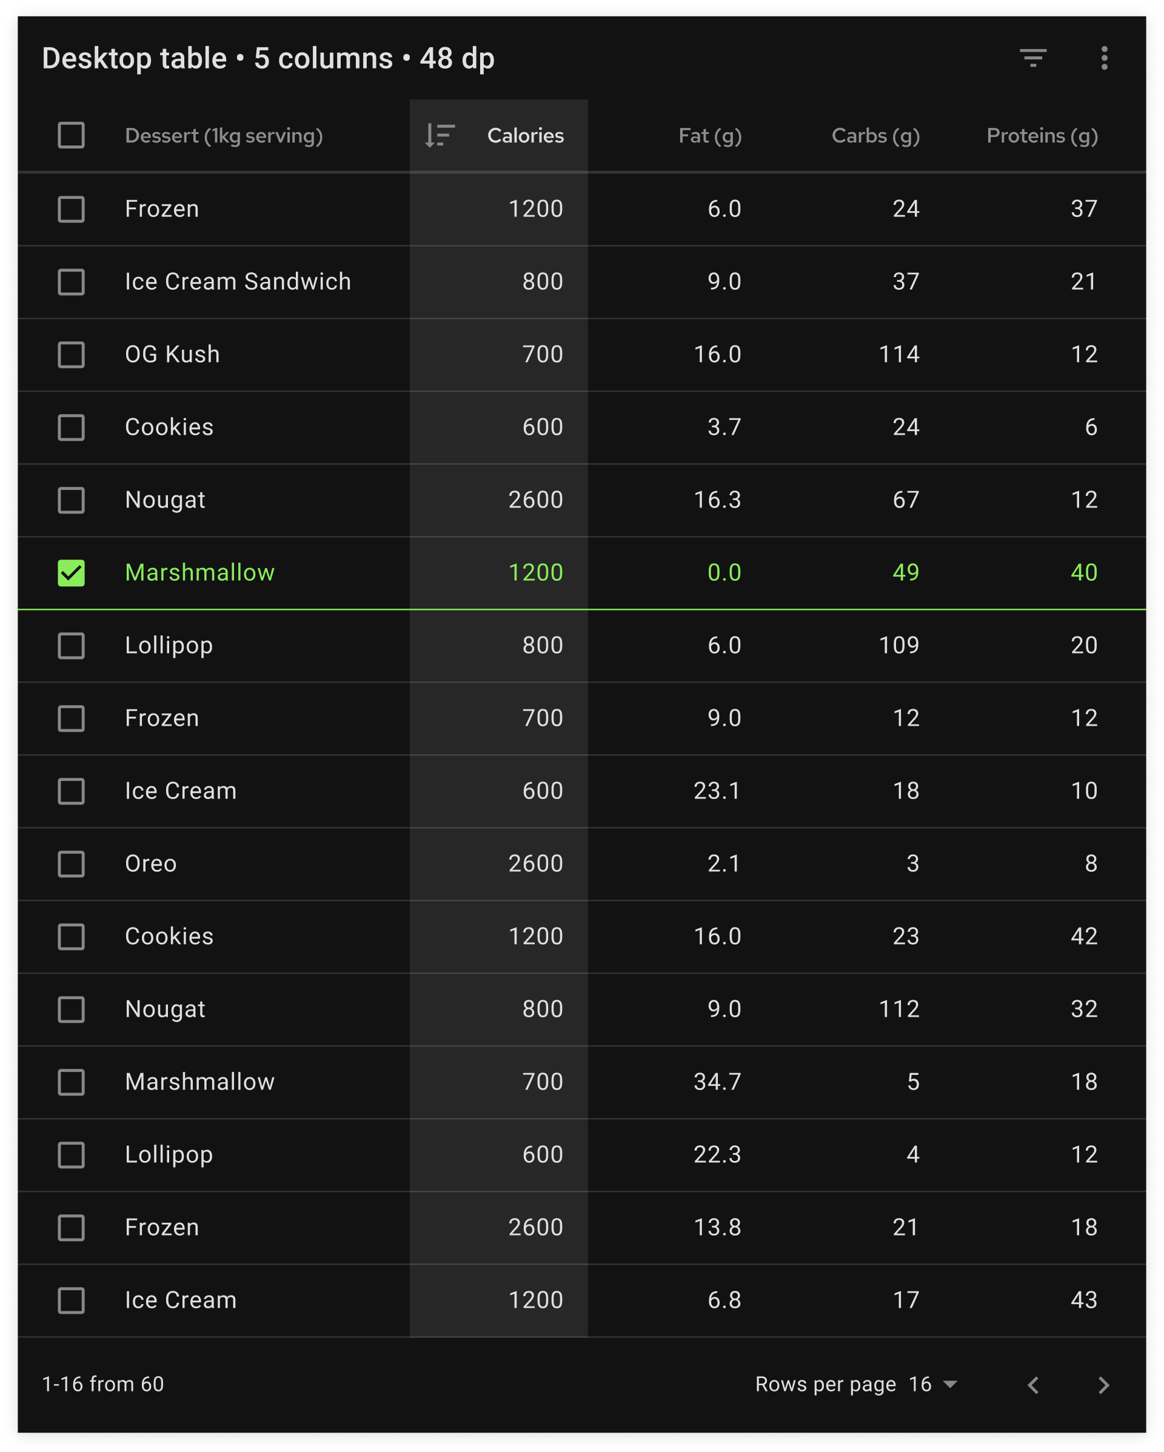Check the Oreo row checkbox
The image size is (1164, 1452).
coord(72,864)
